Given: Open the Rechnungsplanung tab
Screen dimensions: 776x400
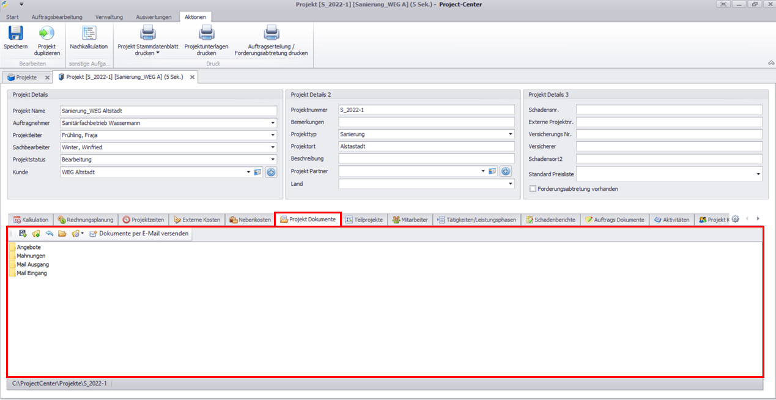Looking at the screenshot, I should pyautogui.click(x=86, y=220).
